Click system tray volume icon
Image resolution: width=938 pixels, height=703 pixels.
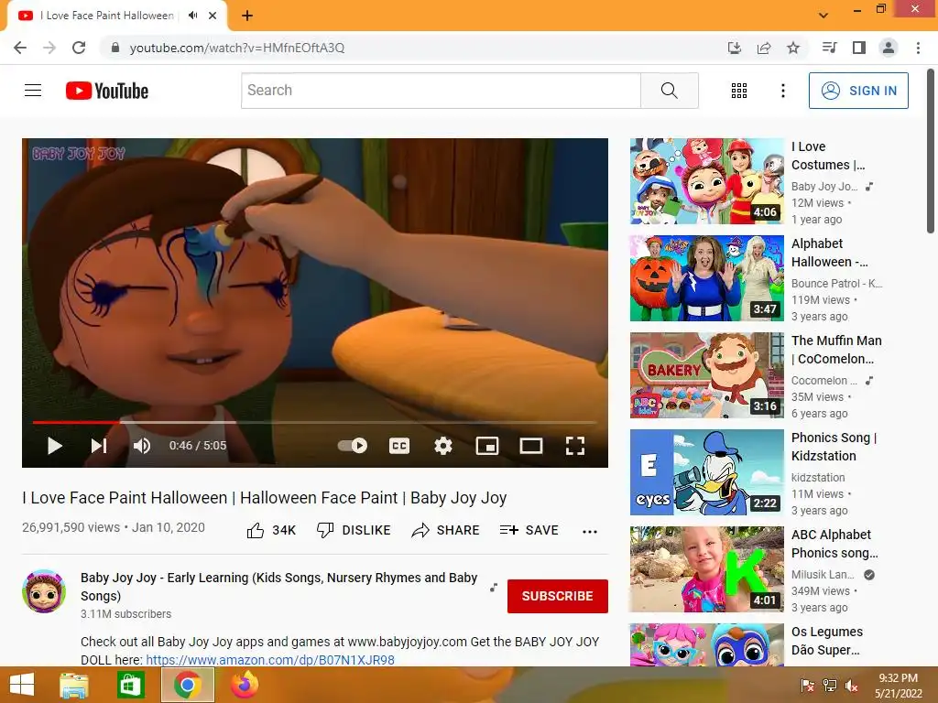851,686
